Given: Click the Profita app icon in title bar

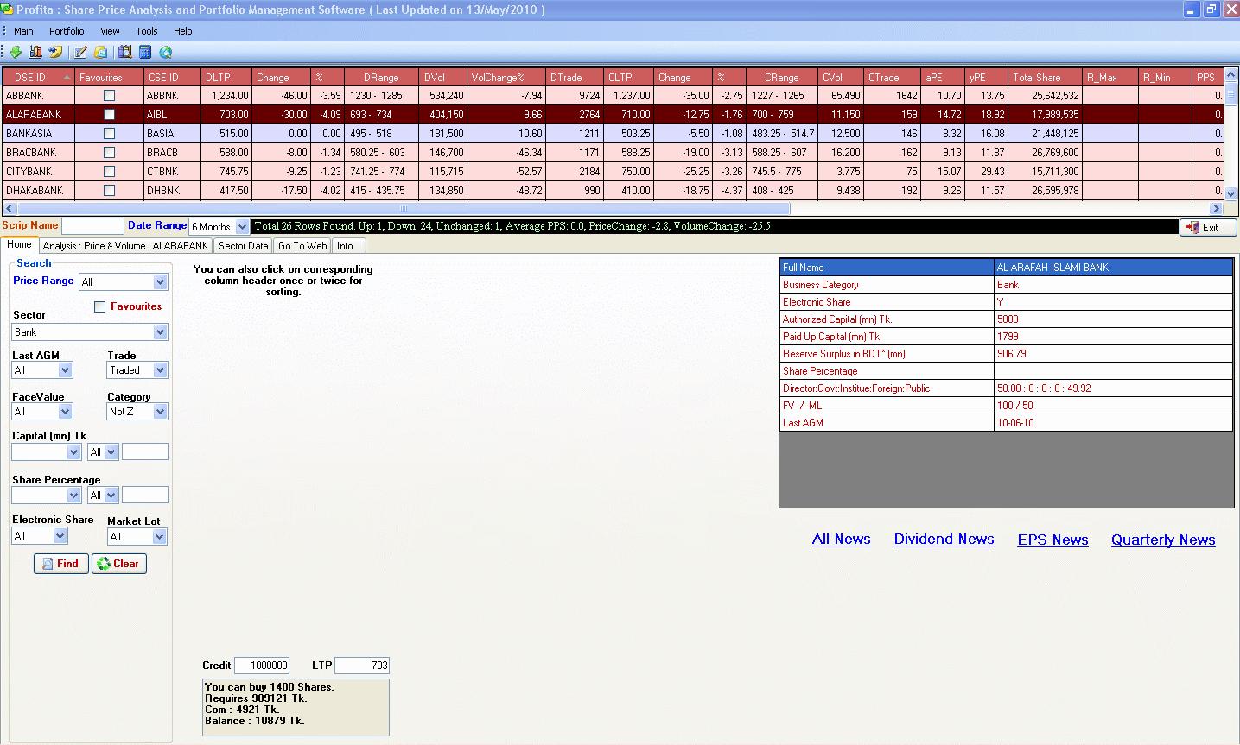Looking at the screenshot, I should tap(8, 9).
